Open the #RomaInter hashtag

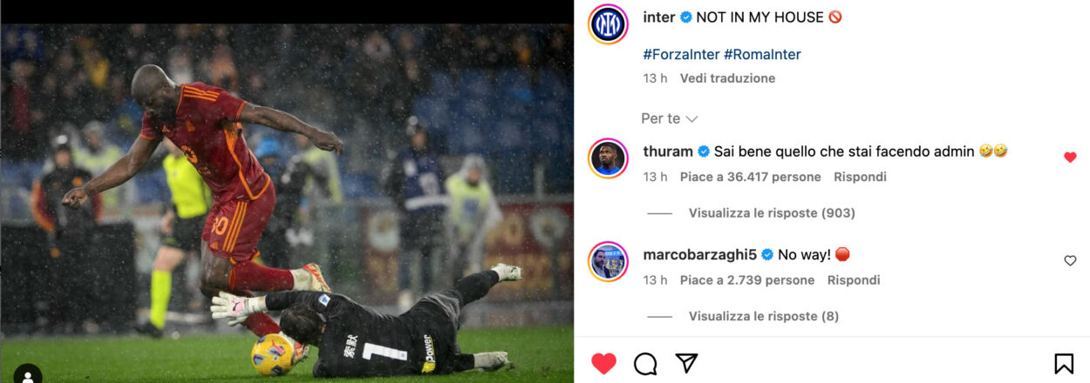point(762,54)
